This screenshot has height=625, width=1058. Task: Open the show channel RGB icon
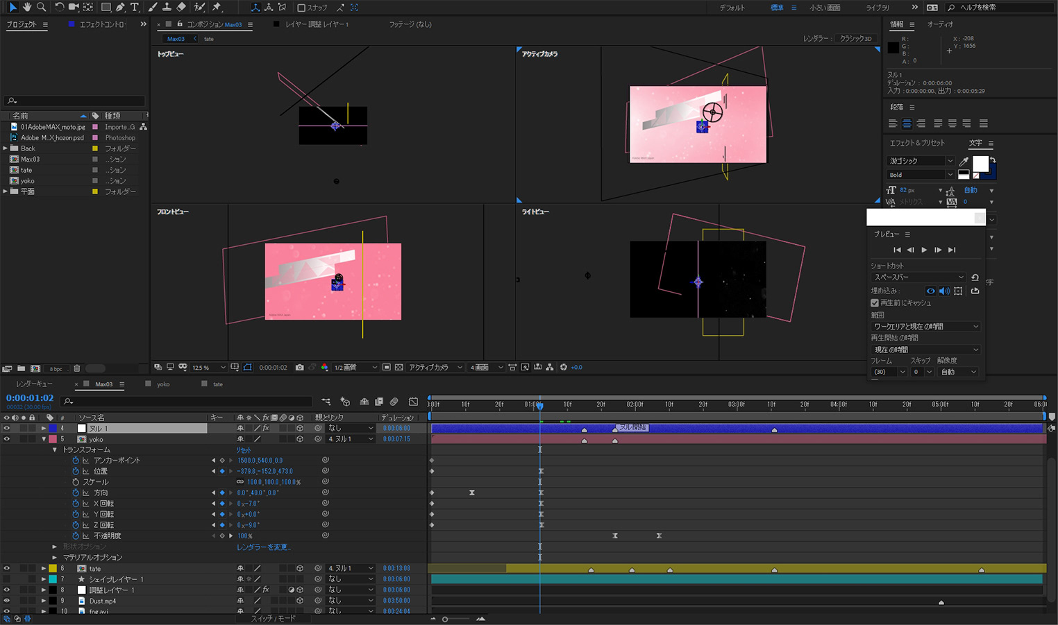[x=324, y=367]
